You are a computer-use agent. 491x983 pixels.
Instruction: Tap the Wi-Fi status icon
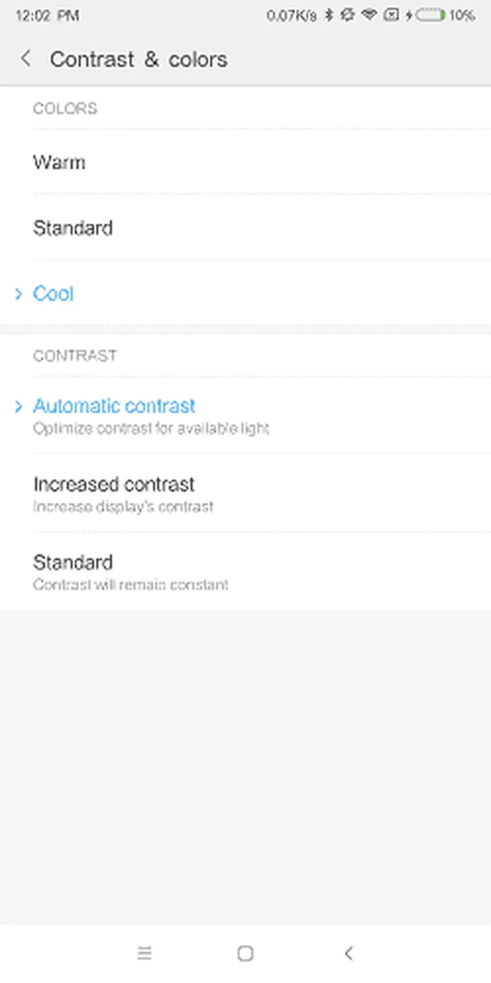point(369,15)
